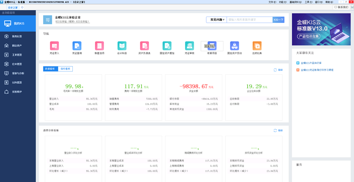Click the 营业成本环比分析 card title
This screenshot has width=354, height=182.
click(x=133, y=153)
